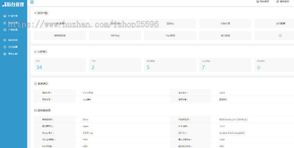
Task: Open SEO设置 in the sidebar
Action: point(13,47)
